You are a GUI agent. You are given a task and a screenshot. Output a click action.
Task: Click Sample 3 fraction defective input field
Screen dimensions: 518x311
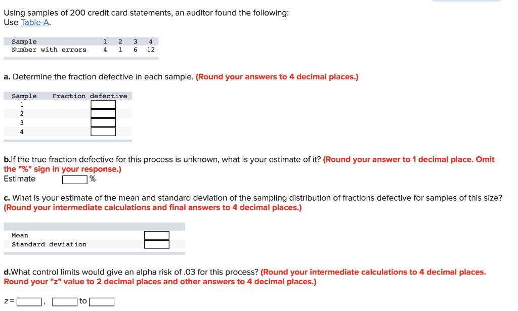point(103,122)
